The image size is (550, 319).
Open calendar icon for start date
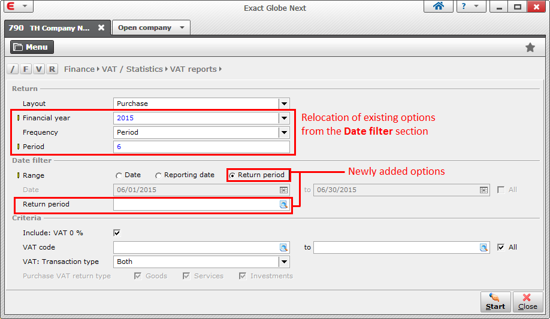[x=284, y=190]
